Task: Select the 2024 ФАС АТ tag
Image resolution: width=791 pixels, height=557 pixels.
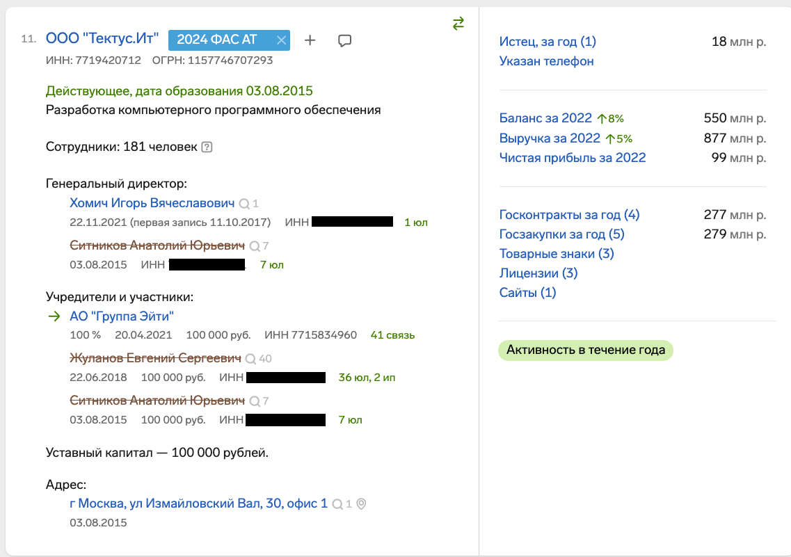Action: click(217, 40)
